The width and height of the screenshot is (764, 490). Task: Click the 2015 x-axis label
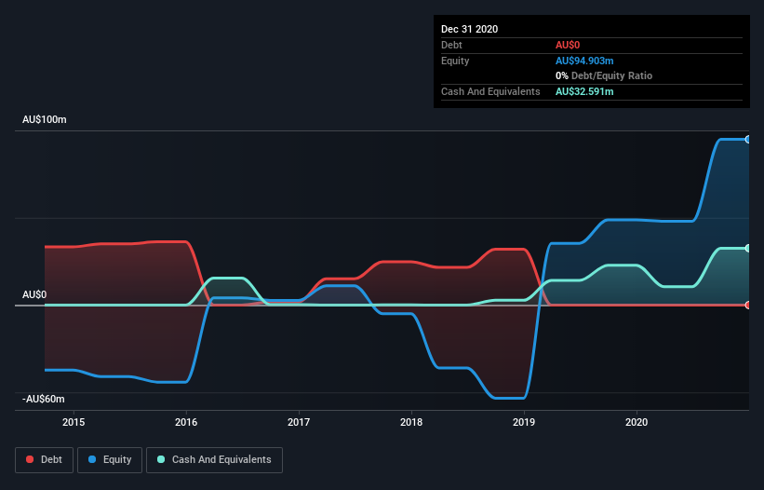tap(74, 422)
